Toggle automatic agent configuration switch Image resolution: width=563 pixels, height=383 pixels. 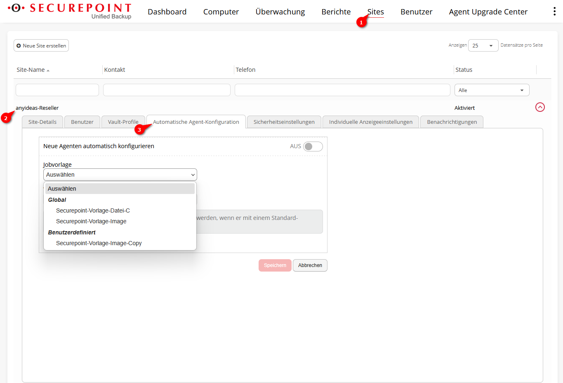pos(313,147)
